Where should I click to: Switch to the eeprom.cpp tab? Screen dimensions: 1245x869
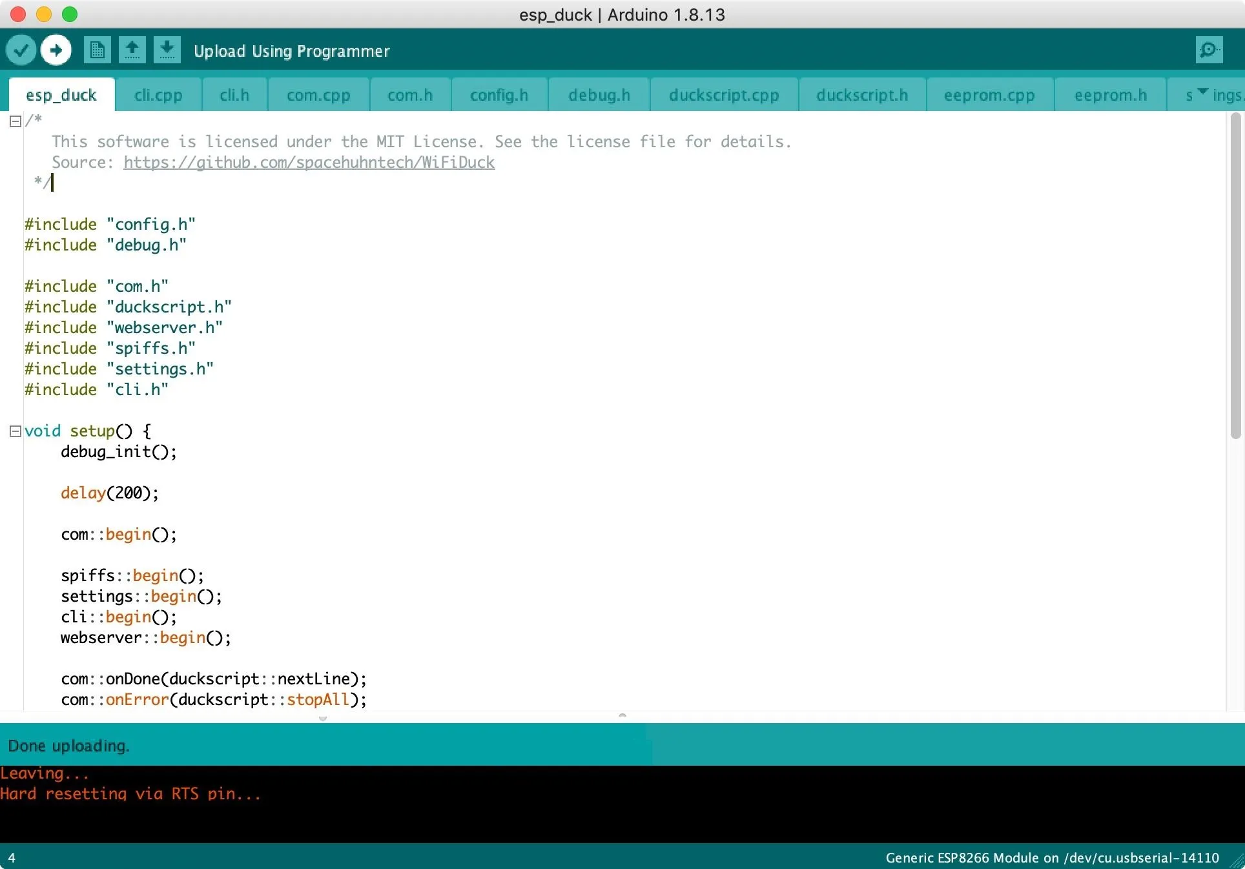click(989, 95)
